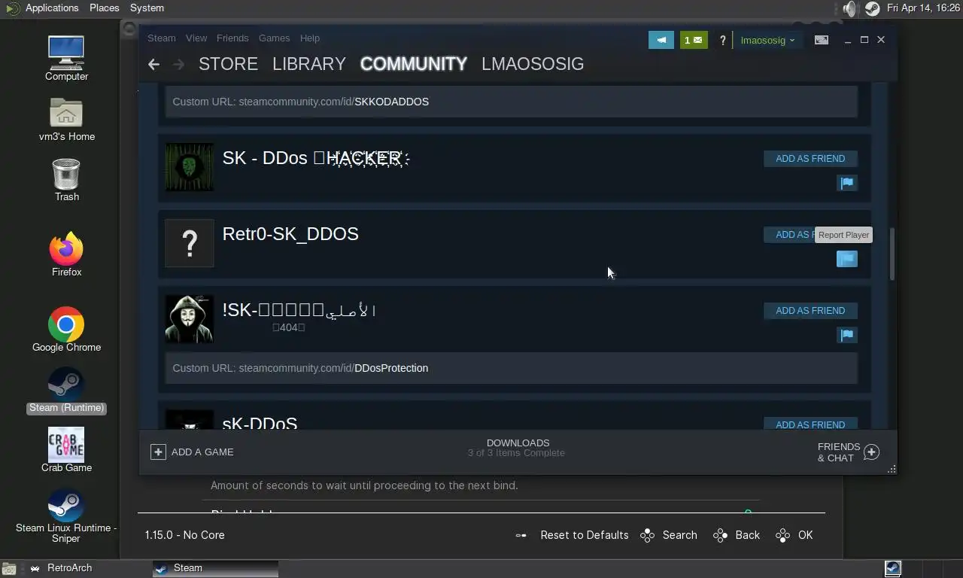Click Search in RetroArch footer

[679, 535]
